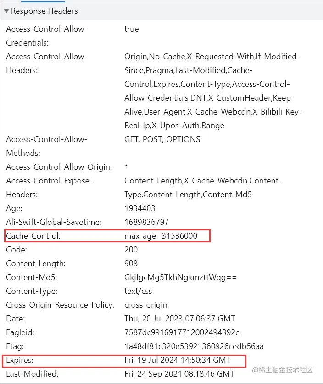Click the Cross-Origin-Resource-Policy header name
Screen dimensions: 323x384
click(61, 305)
